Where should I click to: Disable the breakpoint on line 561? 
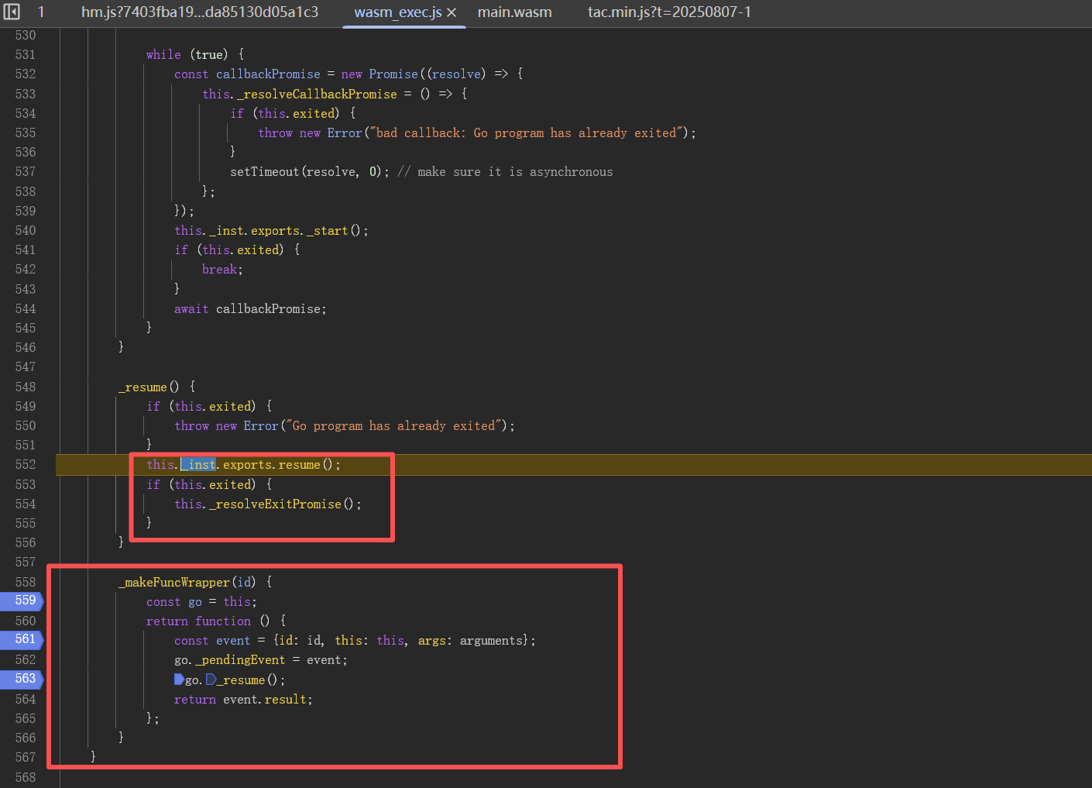(x=25, y=639)
